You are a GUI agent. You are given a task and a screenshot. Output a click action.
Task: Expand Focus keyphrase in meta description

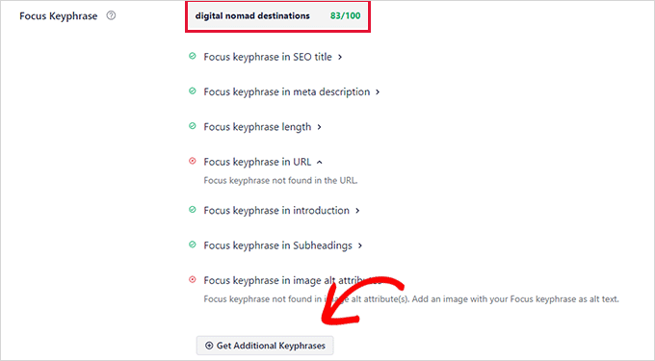[378, 91]
